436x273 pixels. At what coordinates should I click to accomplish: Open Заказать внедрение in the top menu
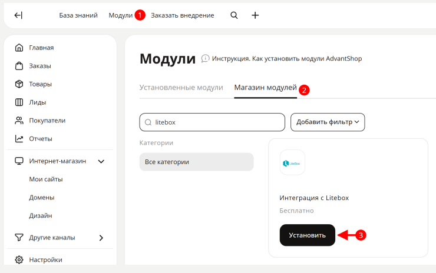point(183,15)
